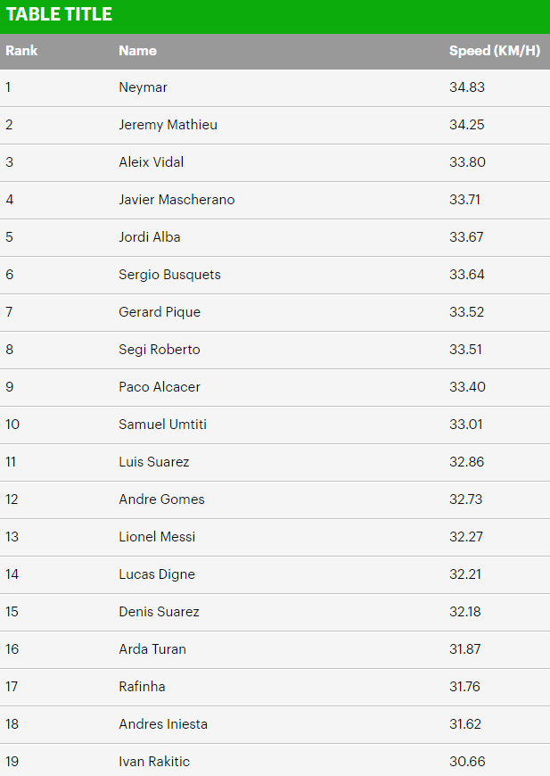This screenshot has width=550, height=776.
Task: Select Gerard Pique's name cell
Action: click(160, 312)
